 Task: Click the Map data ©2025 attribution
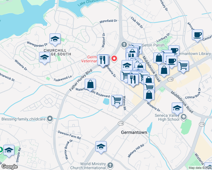(200, 168)
